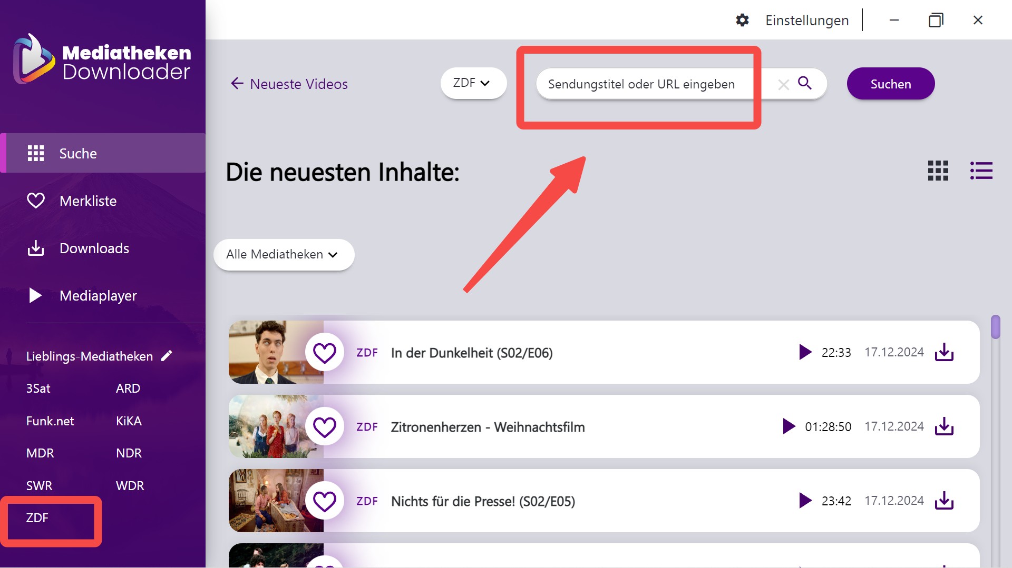Click the results list scrollbar thumb
This screenshot has width=1012, height=568.
(x=995, y=327)
